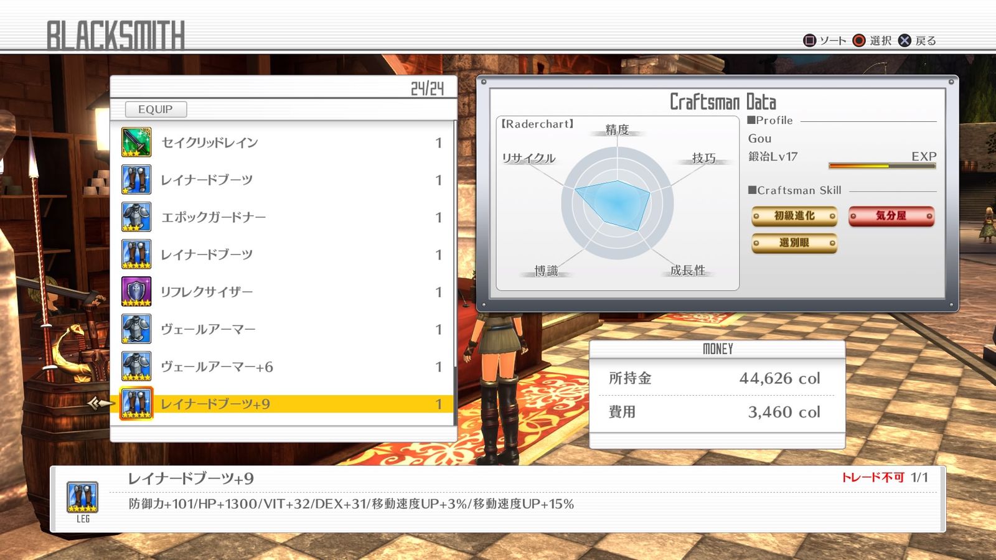Click the highlighted レイナードブーツ+9 list icon
The width and height of the screenshot is (996, 560).
pyautogui.click(x=136, y=404)
